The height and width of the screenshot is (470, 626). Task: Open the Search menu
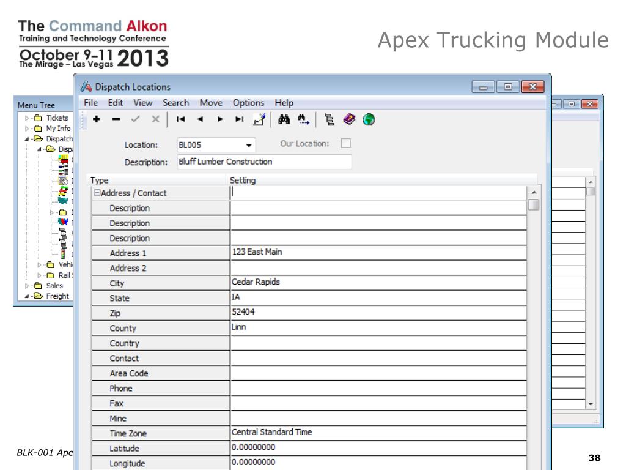[175, 103]
